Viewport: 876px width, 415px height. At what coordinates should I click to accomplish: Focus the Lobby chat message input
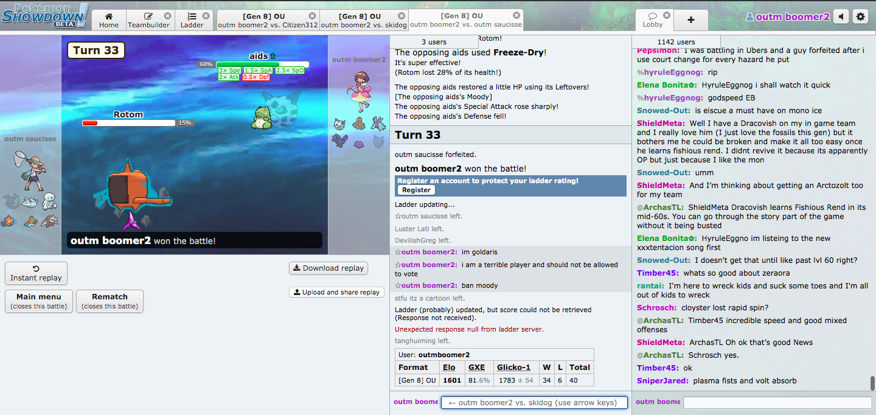pyautogui.click(x=777, y=402)
